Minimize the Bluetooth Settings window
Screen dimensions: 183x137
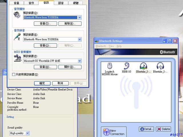(x=165, y=41)
